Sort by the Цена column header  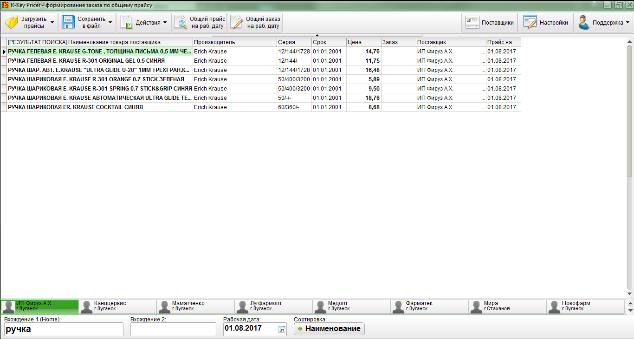click(x=363, y=42)
